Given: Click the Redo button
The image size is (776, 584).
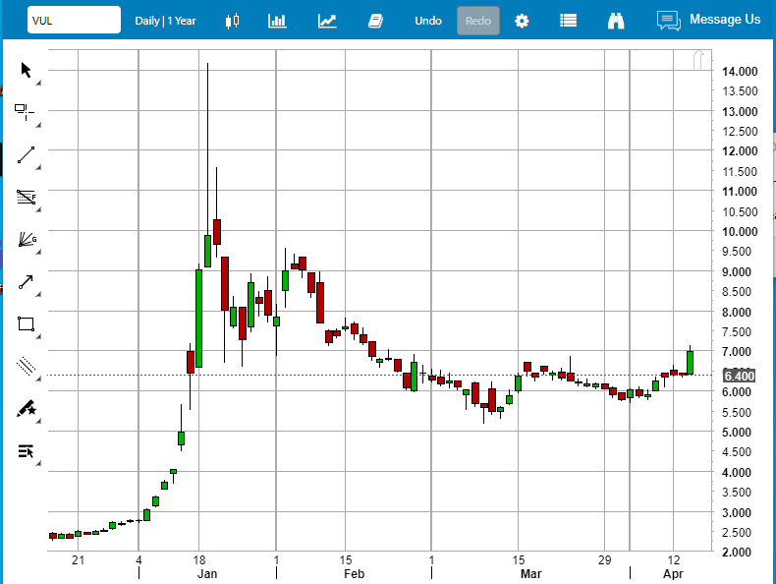Looking at the screenshot, I should [478, 21].
